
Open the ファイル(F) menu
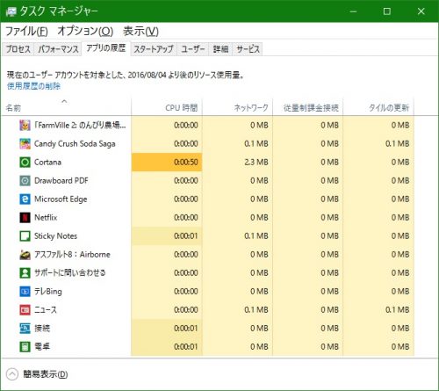(26, 31)
